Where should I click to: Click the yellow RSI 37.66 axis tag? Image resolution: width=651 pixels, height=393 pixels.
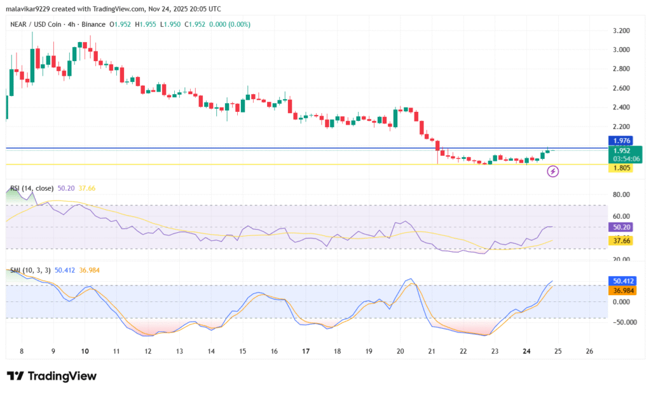tap(620, 240)
